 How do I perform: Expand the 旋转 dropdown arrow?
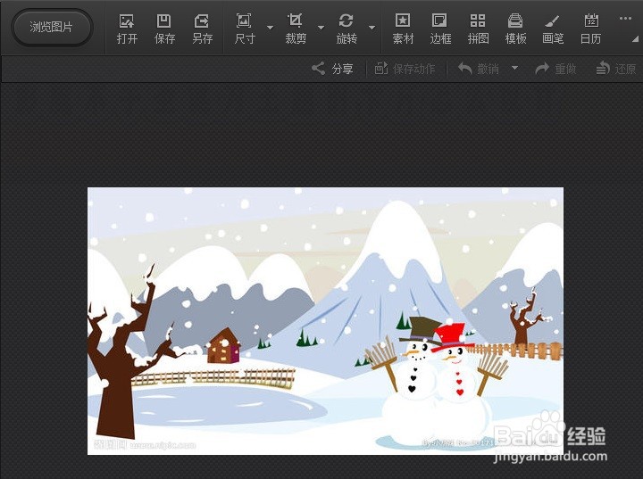tap(372, 28)
